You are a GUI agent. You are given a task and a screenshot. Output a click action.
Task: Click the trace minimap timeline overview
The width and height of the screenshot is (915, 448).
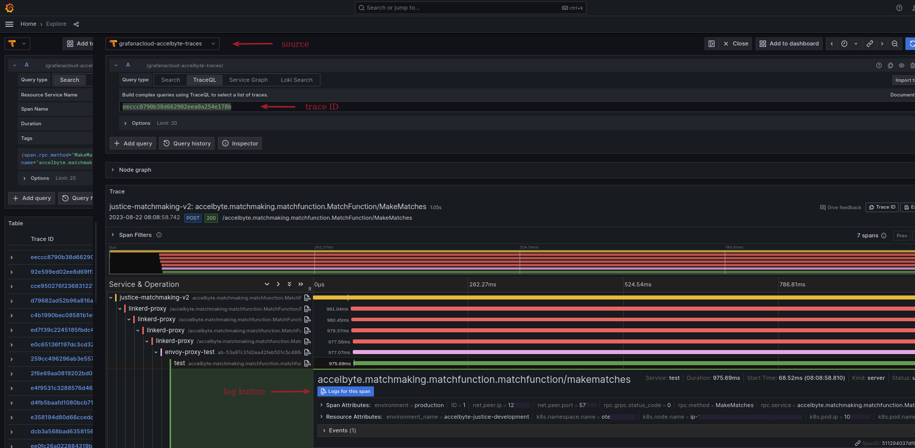point(512,262)
